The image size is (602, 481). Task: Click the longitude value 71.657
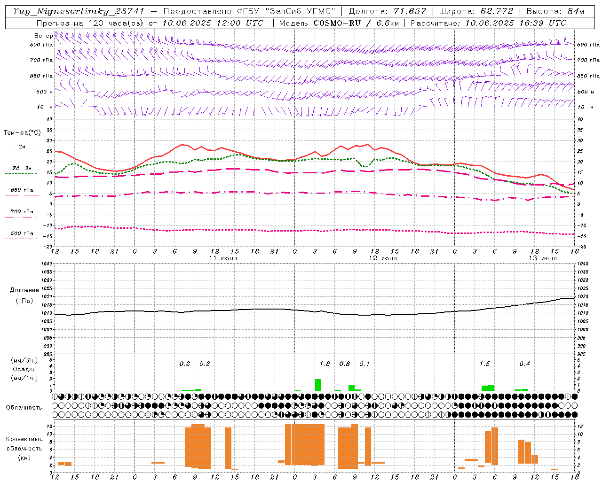point(410,11)
